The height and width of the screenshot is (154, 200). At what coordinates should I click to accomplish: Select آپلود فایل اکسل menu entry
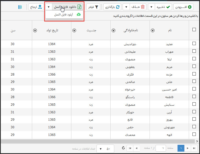pos(64,14)
